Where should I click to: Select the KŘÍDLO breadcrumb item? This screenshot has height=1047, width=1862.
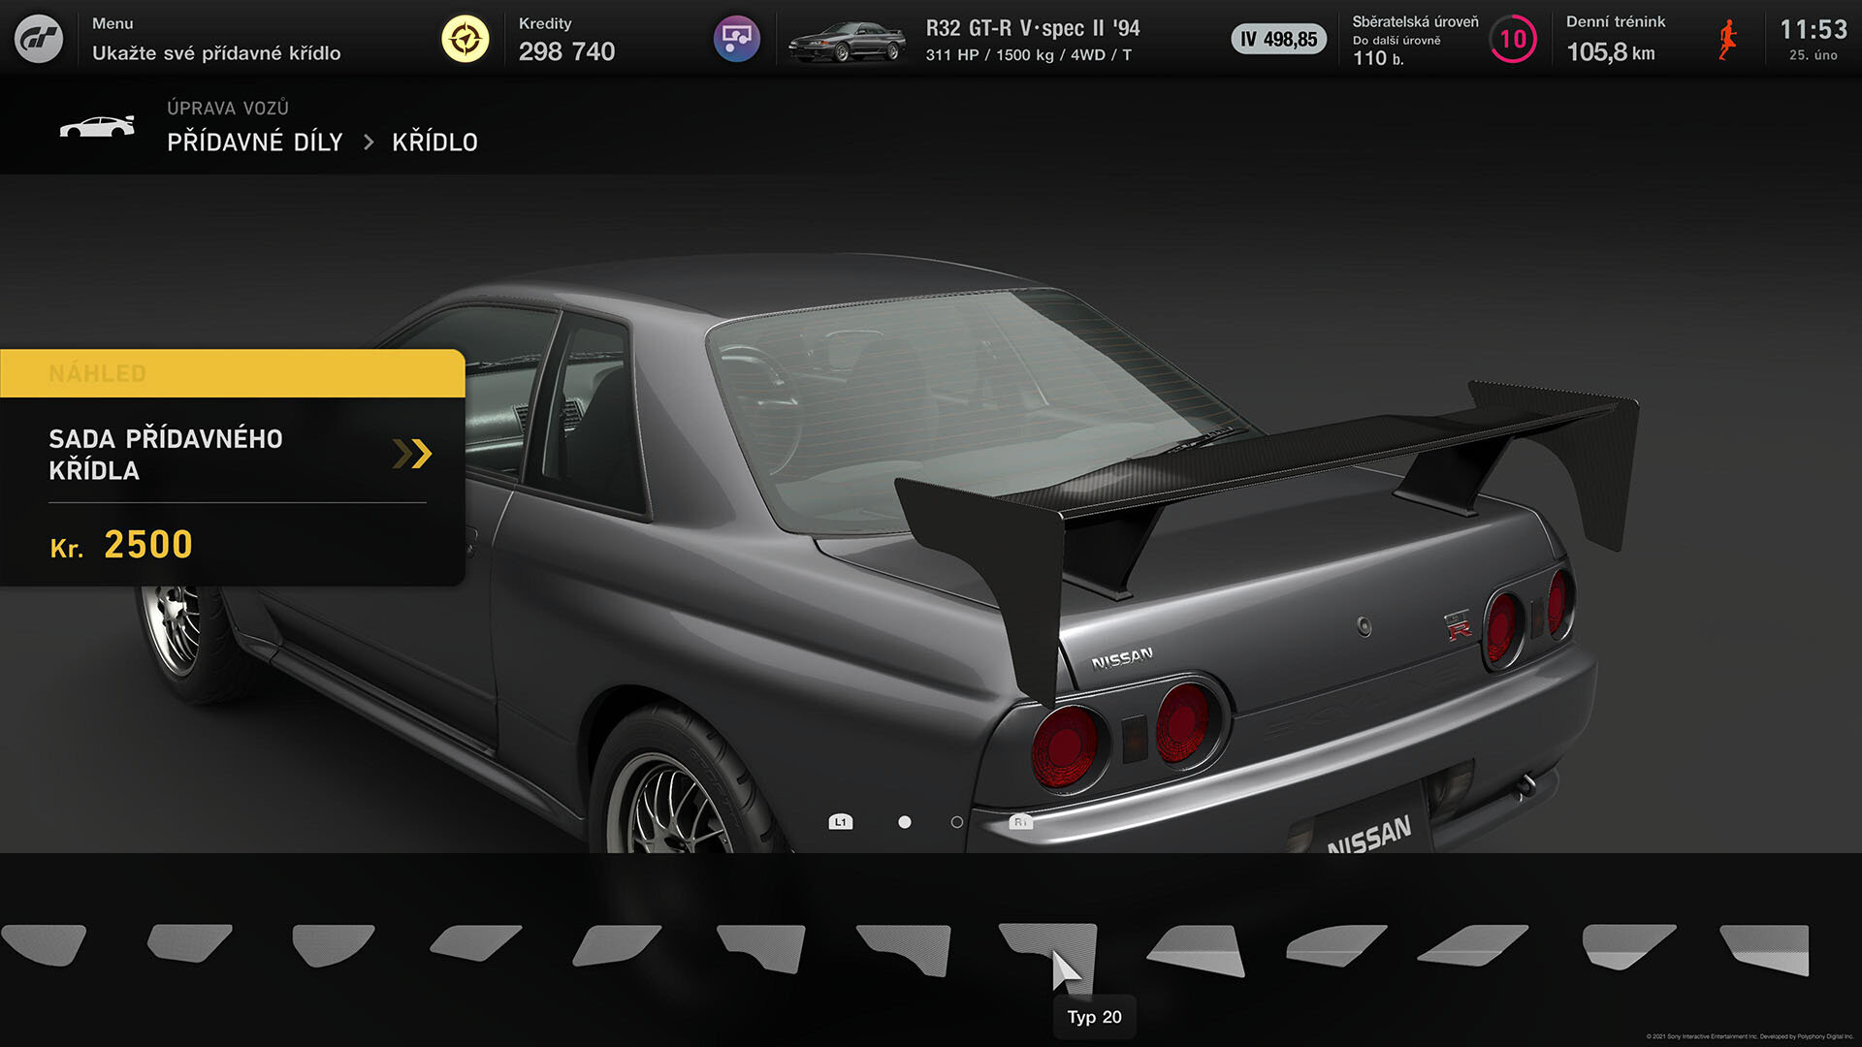(434, 143)
